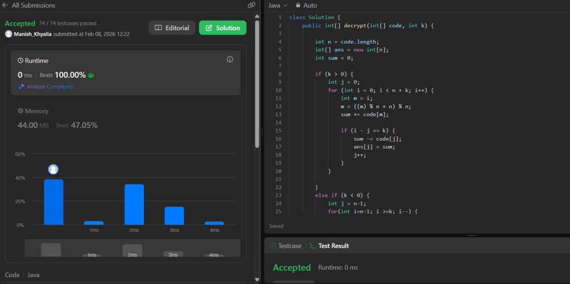
Task: Click the Auto lock setting
Action: click(x=306, y=5)
